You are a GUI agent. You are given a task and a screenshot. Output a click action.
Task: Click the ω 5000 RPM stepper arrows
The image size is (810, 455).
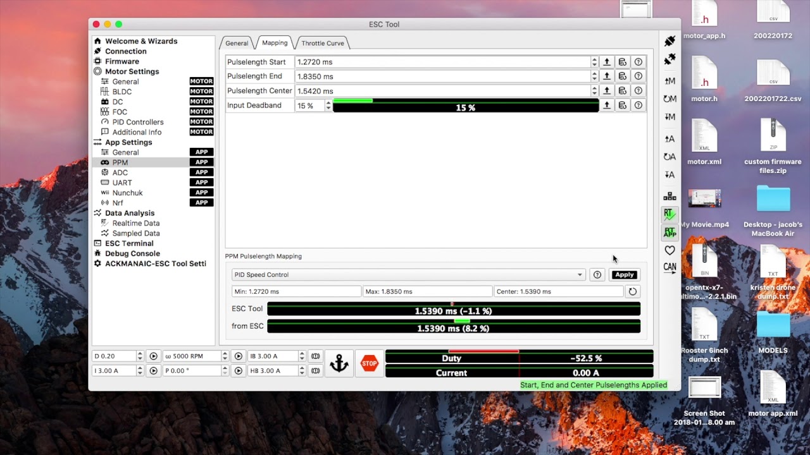tap(225, 356)
